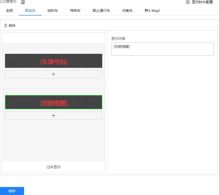The image size is (219, 195).
Task: Click the document icon beside LCD屏显示
Action: pyautogui.click(x=23, y=2)
